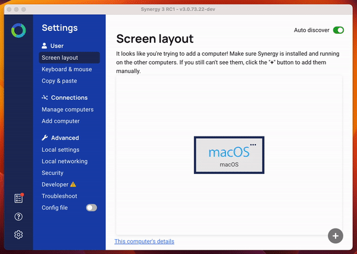Toggle the Auto discover switch
Image resolution: width=357 pixels, height=254 pixels.
pos(339,30)
